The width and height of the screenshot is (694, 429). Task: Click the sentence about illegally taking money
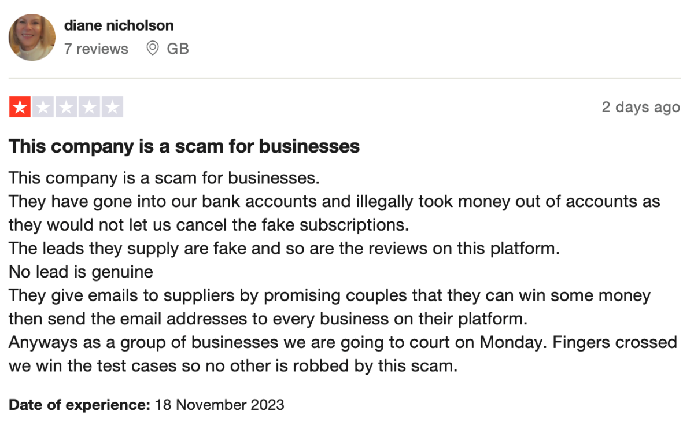click(334, 202)
